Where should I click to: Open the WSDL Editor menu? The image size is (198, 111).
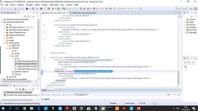(x=54, y=5)
